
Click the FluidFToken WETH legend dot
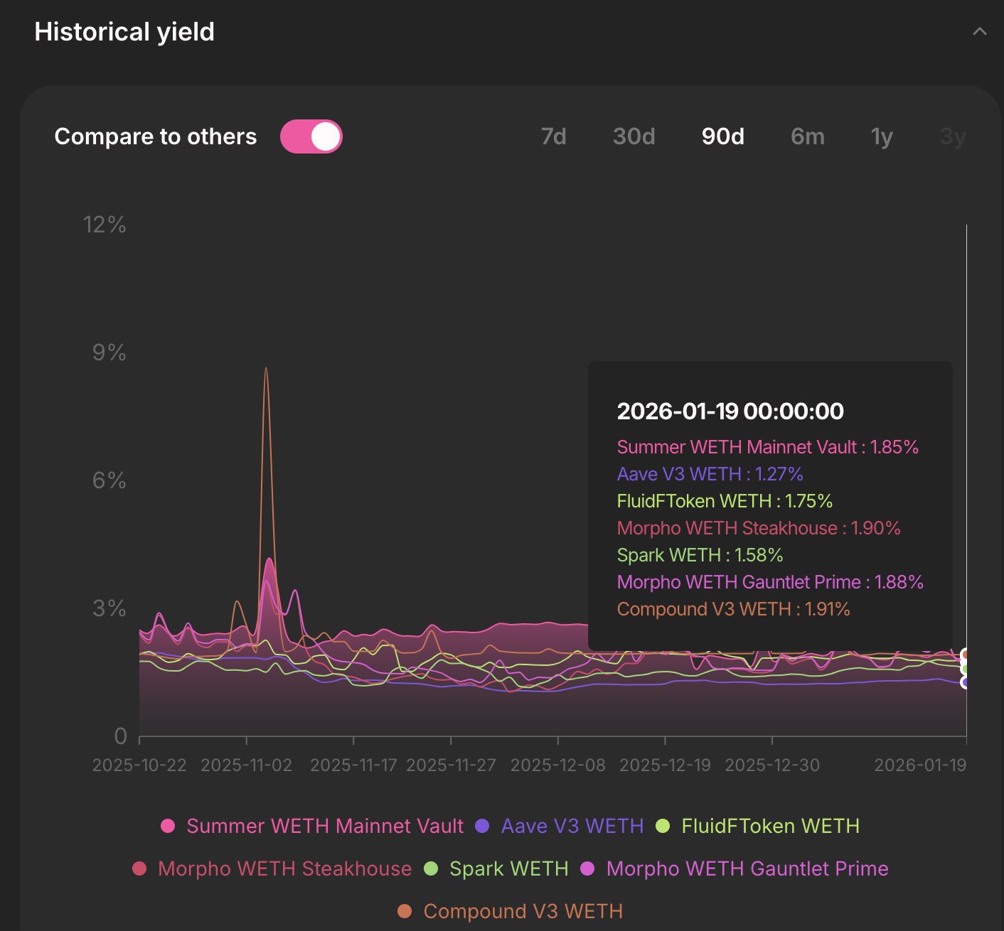pos(663,826)
